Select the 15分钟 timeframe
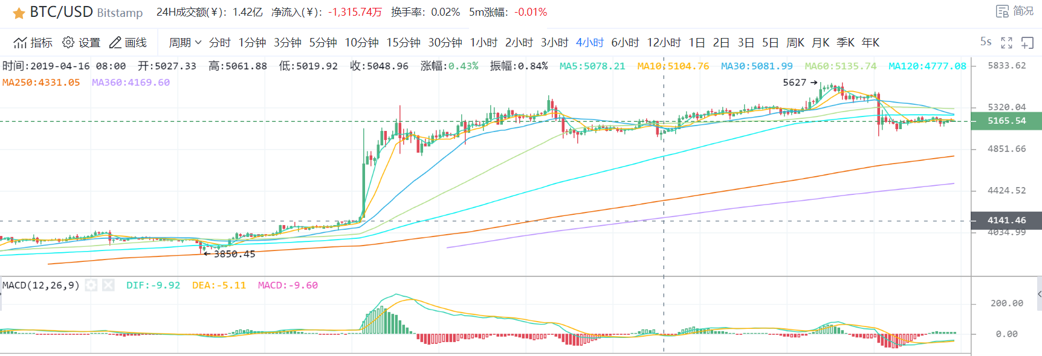The width and height of the screenshot is (1042, 356). 403,43
